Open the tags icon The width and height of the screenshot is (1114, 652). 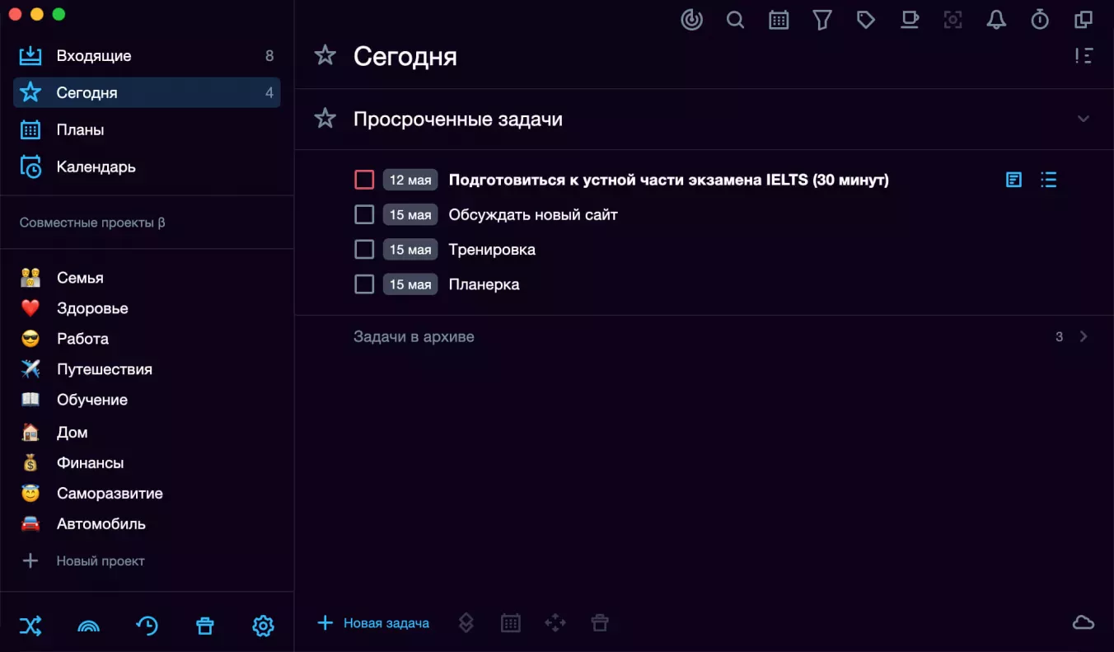[866, 20]
